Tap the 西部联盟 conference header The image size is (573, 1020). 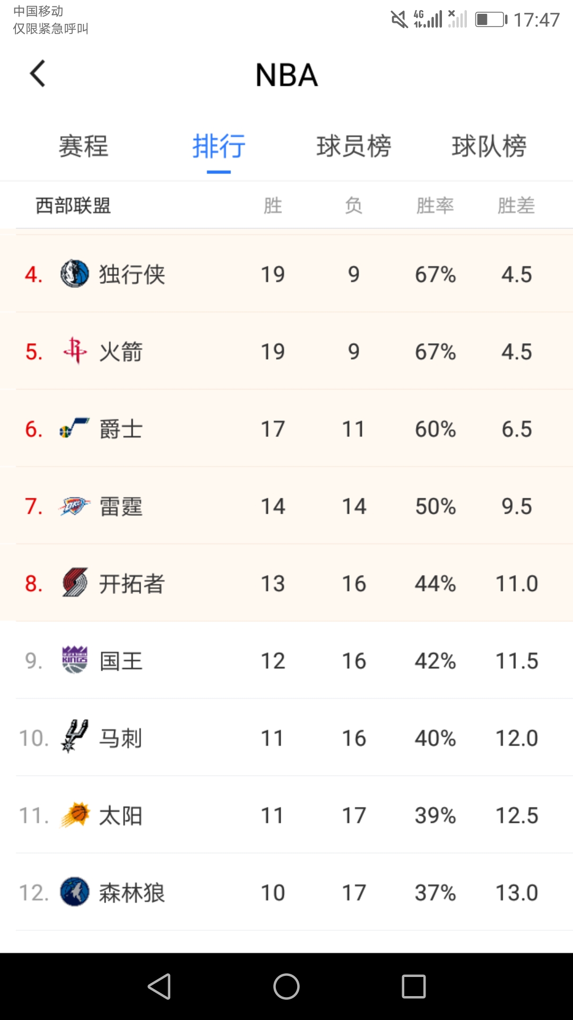click(x=73, y=206)
